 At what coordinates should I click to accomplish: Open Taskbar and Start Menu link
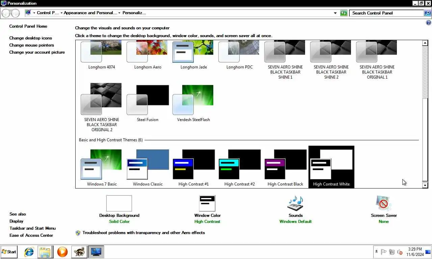point(32,228)
